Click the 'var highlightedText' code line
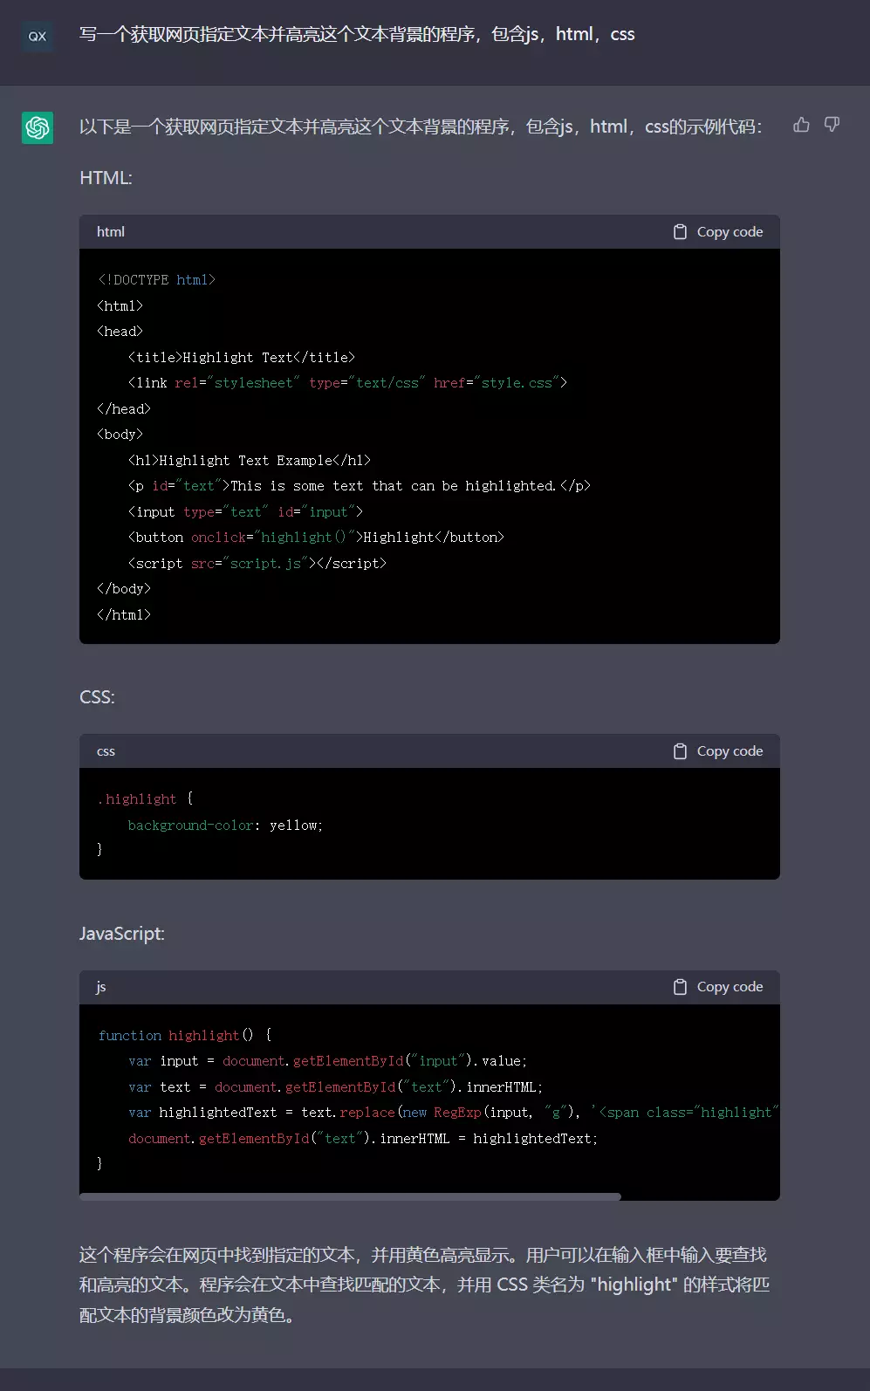The height and width of the screenshot is (1391, 870). 453,1113
